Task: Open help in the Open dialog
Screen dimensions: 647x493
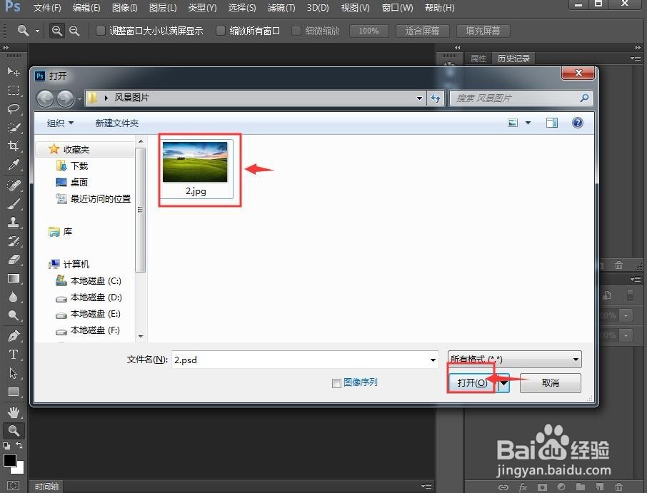Action: [x=577, y=123]
